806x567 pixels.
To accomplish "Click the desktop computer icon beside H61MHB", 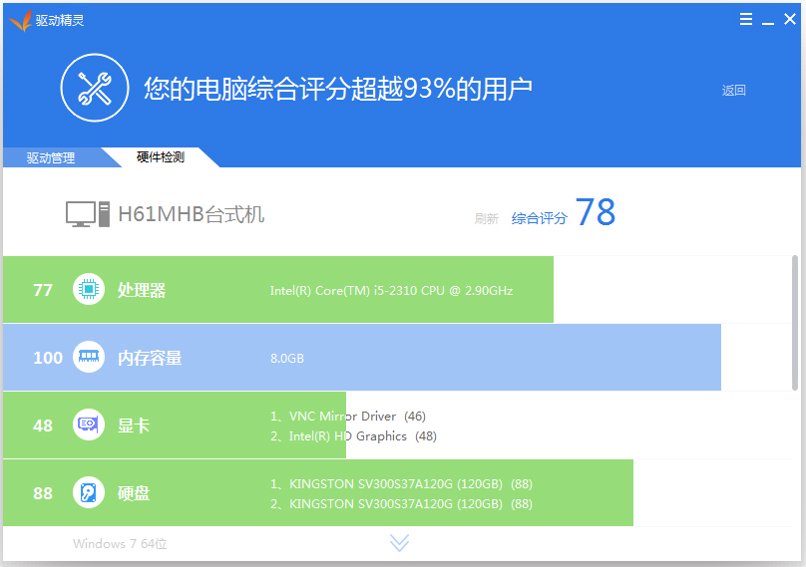I will pos(87,214).
